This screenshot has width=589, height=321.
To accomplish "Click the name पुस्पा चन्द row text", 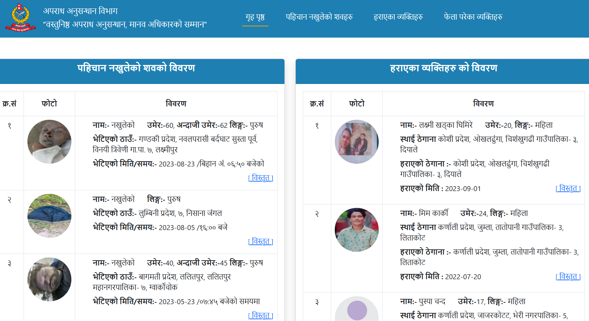I will point(423,301).
